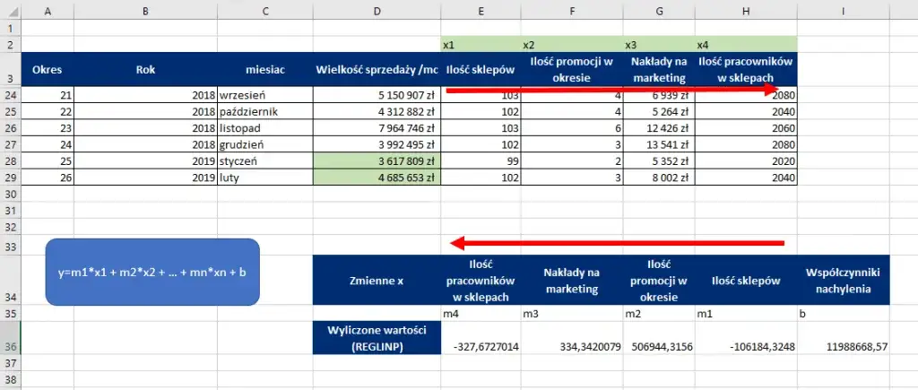Viewport: 918px width, 390px height.
Task: Click the green cell with 4 685 653 zł
Action: (377, 178)
